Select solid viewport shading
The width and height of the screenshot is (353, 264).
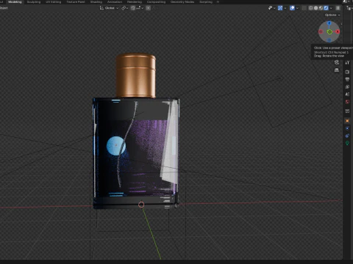(x=315, y=8)
